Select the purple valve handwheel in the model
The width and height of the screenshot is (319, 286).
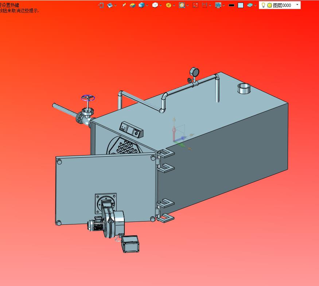coord(88,98)
